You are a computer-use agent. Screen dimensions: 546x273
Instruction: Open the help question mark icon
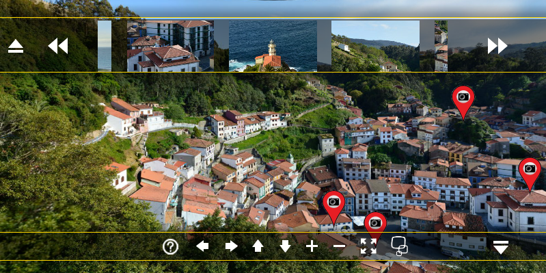click(170, 247)
